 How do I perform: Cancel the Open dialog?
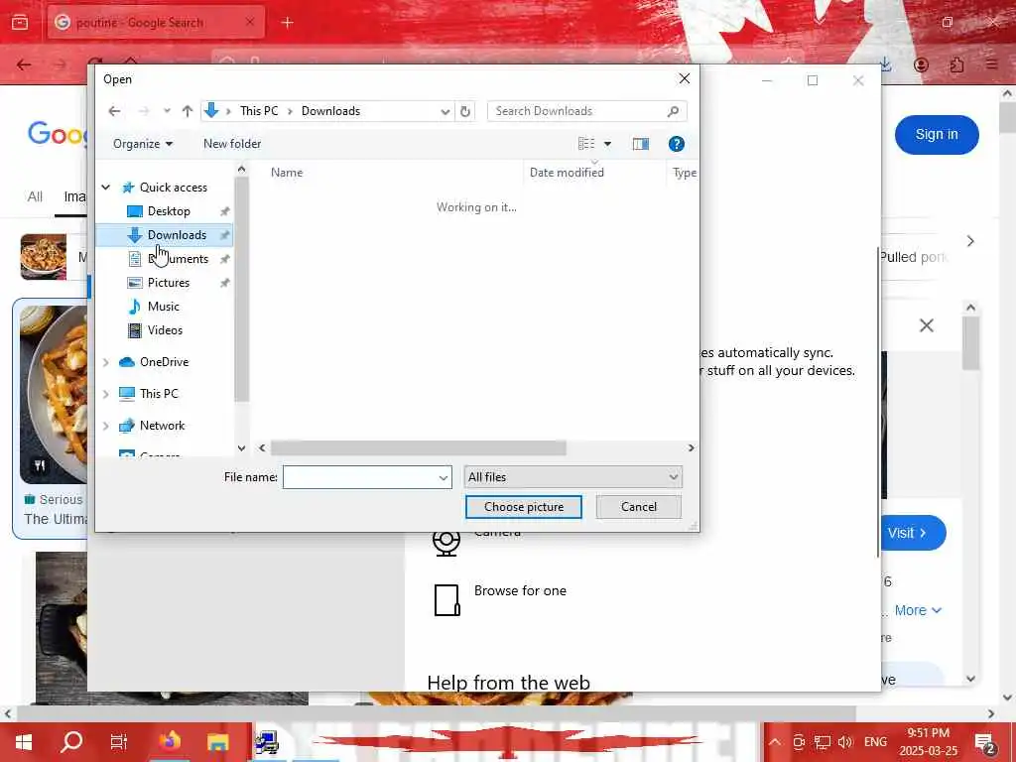click(639, 507)
